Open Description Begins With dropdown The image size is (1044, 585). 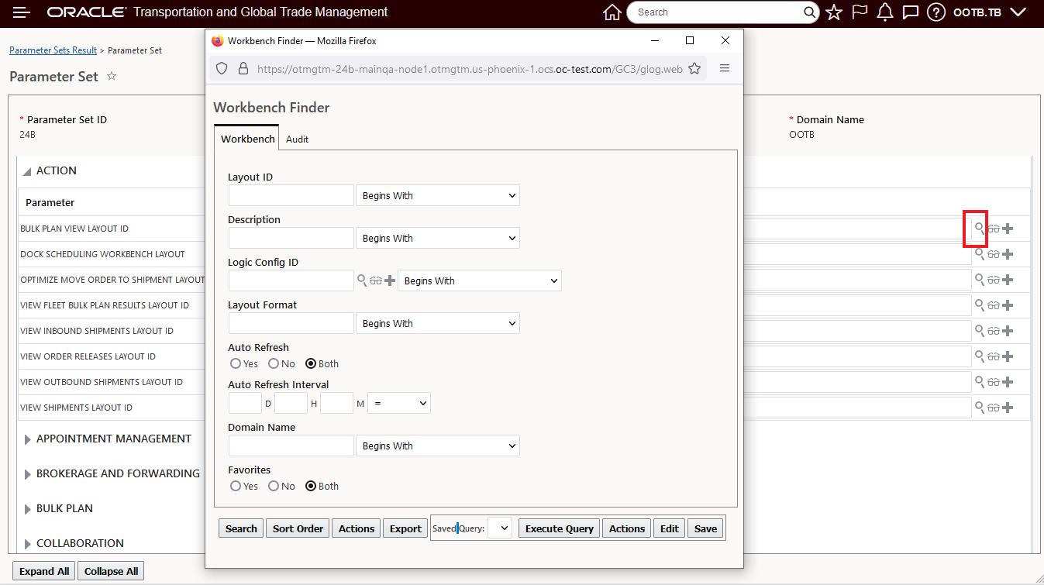click(x=438, y=238)
